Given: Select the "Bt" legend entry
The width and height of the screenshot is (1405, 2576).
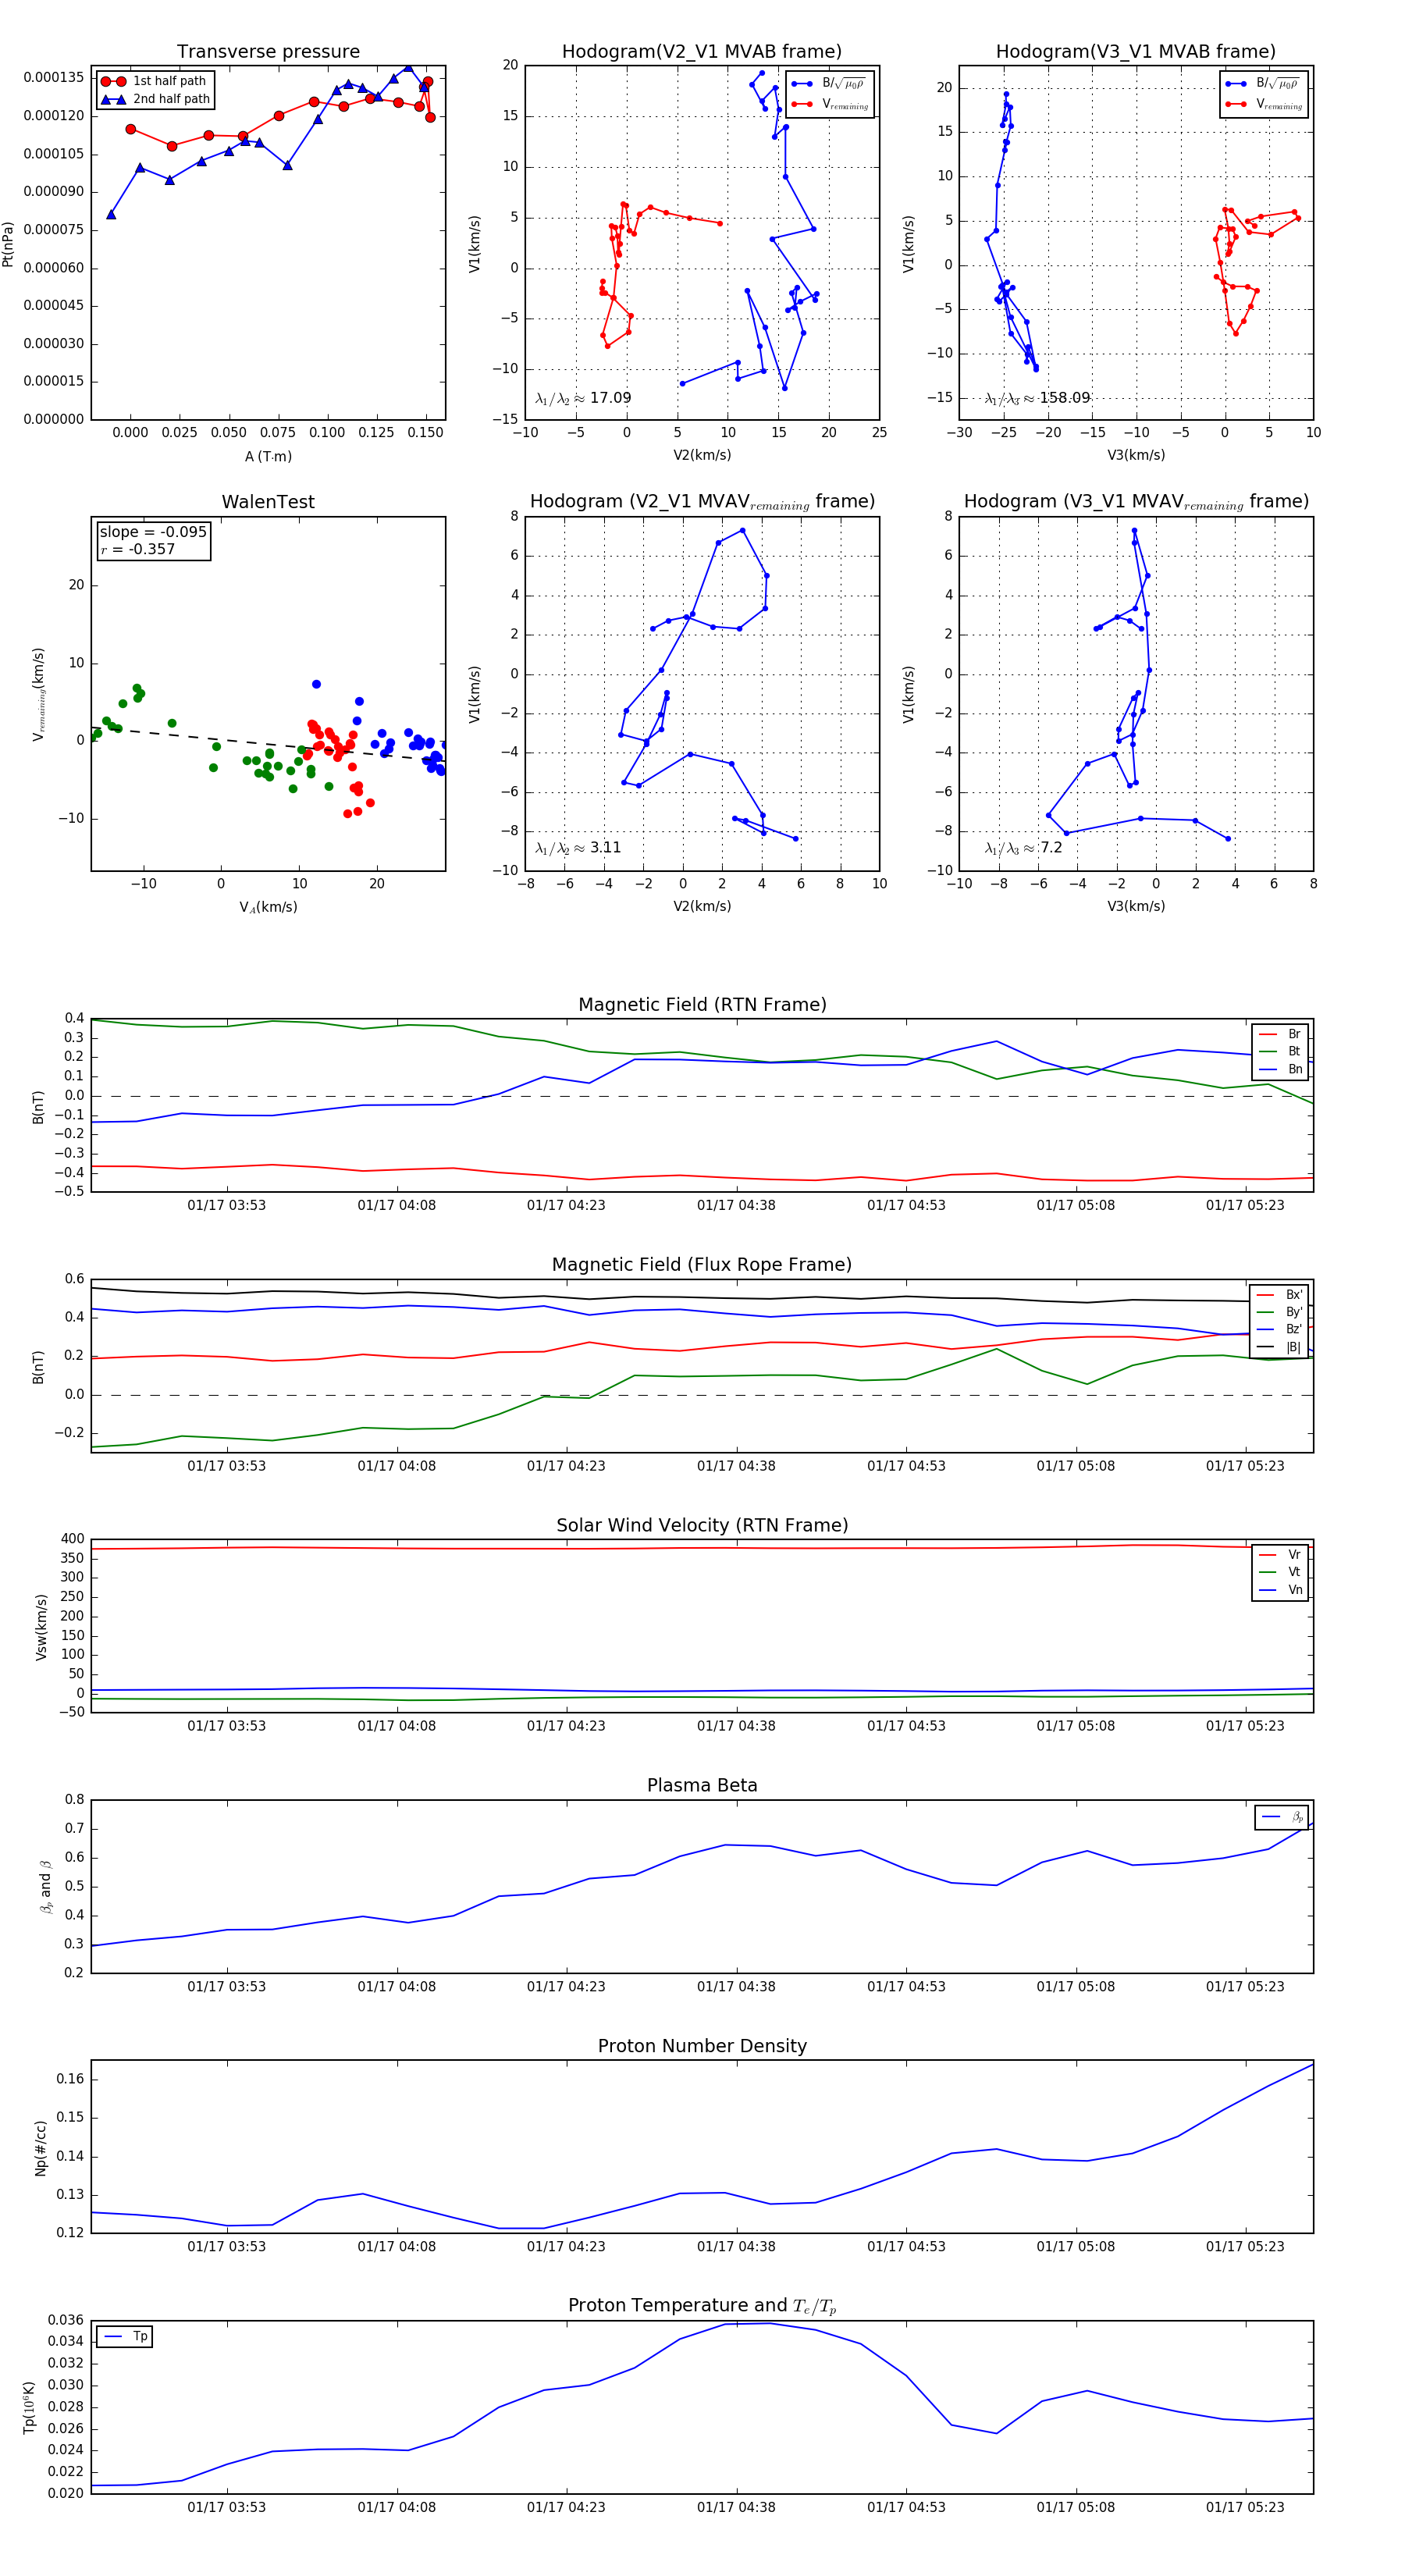Looking at the screenshot, I should [1281, 1052].
